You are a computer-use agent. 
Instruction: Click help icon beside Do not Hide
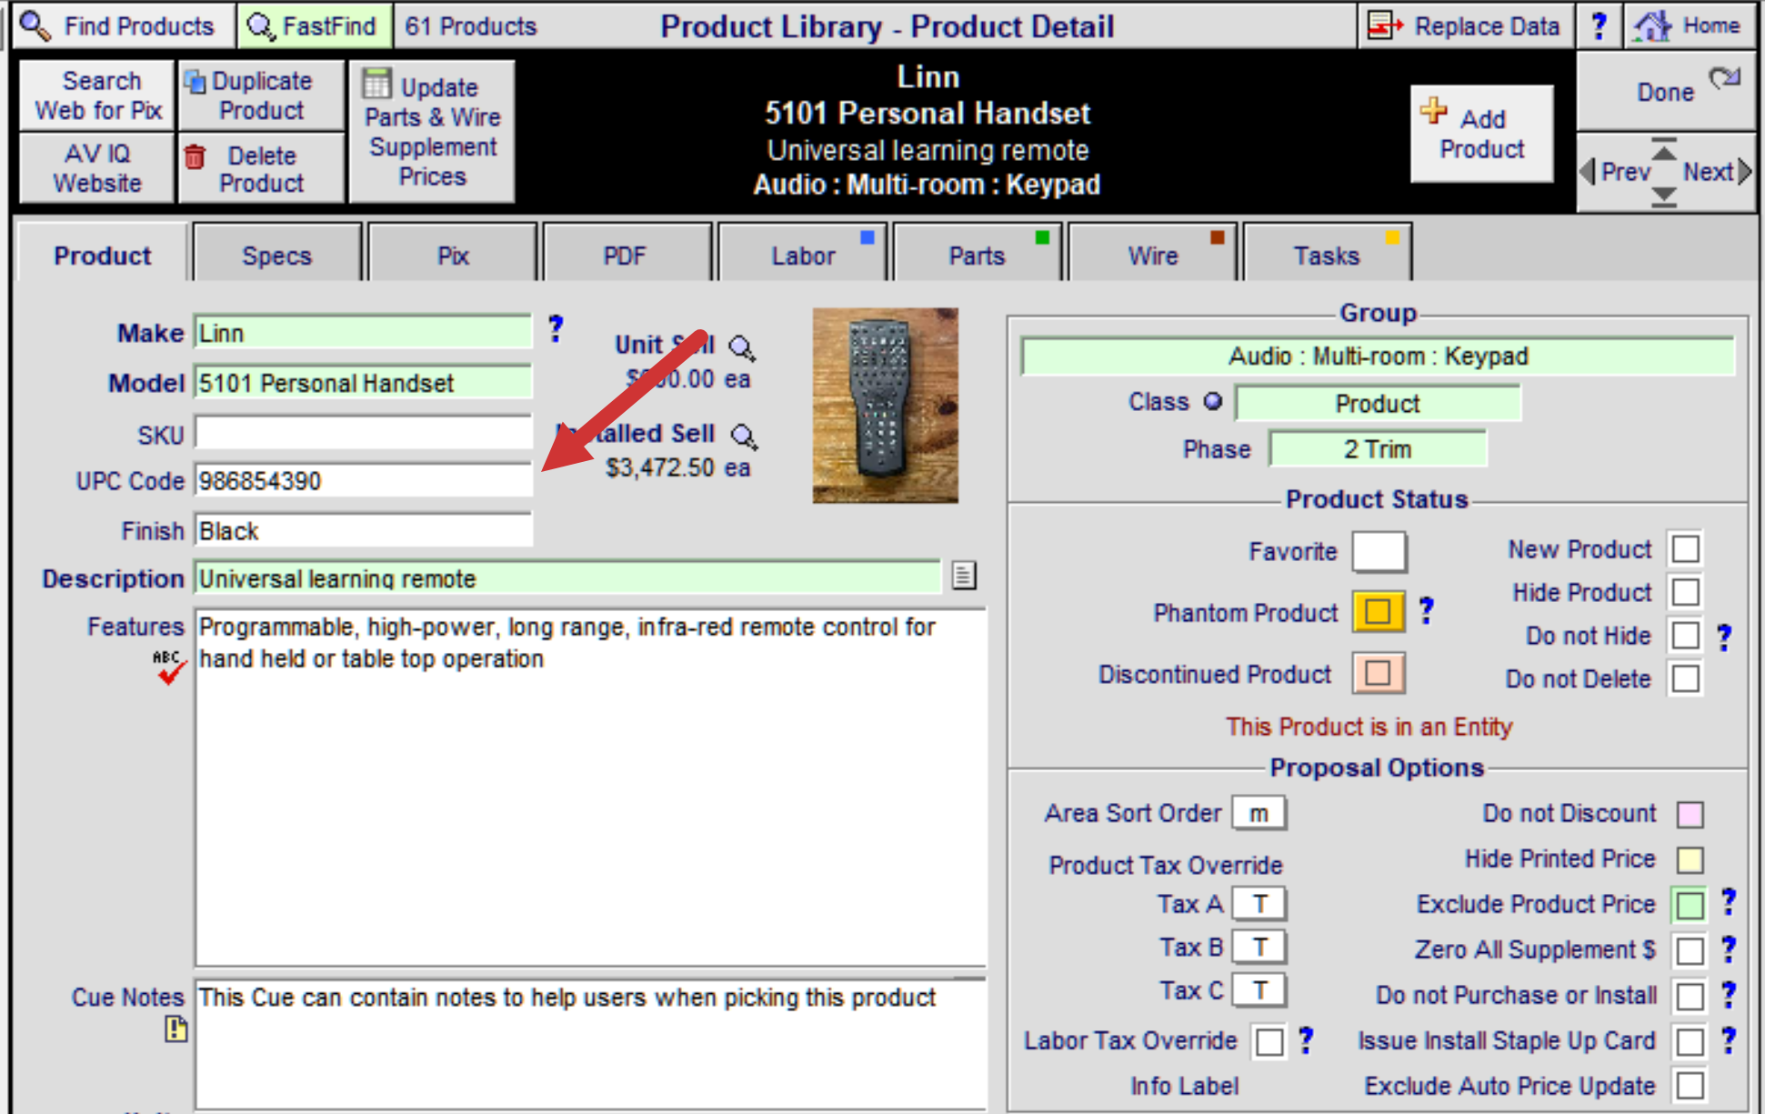coord(1724,637)
